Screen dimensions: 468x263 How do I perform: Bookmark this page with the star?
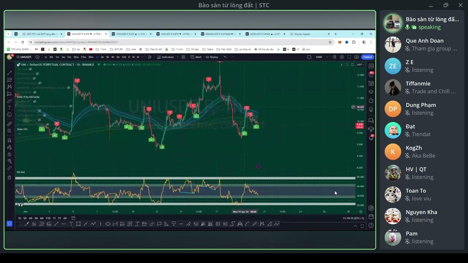(x=330, y=42)
